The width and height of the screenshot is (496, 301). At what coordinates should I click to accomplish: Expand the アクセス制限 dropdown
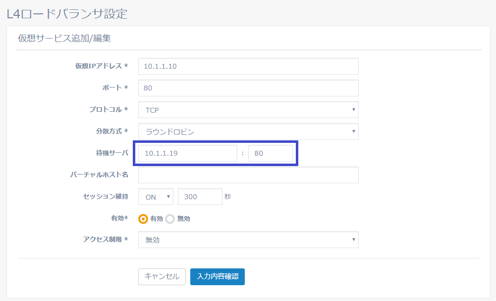[x=248, y=240]
